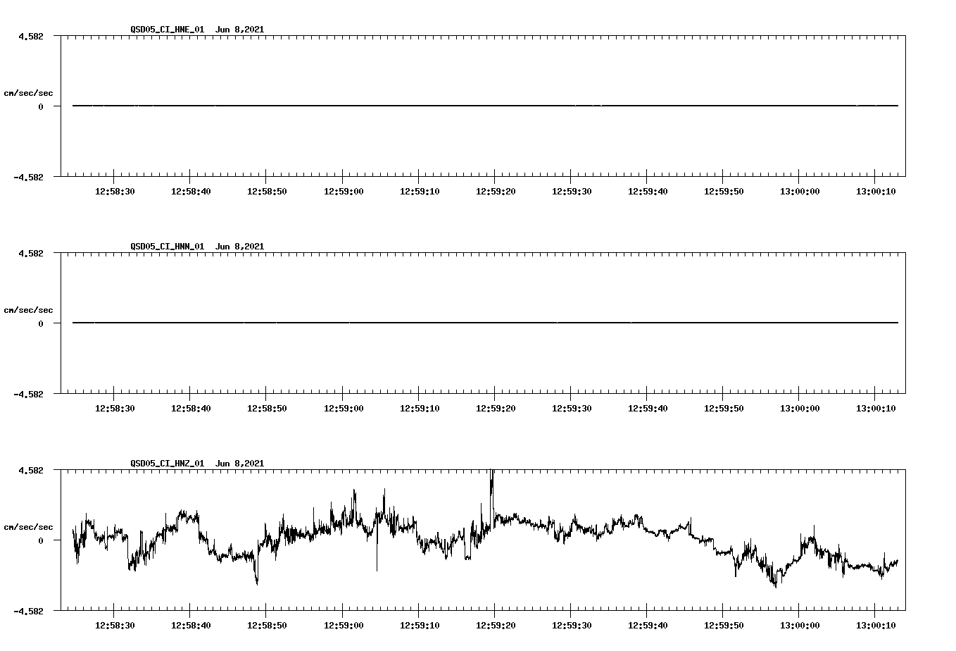
Task: Click the 13:00:00 time label under the HNZ plot
Action: point(799,626)
